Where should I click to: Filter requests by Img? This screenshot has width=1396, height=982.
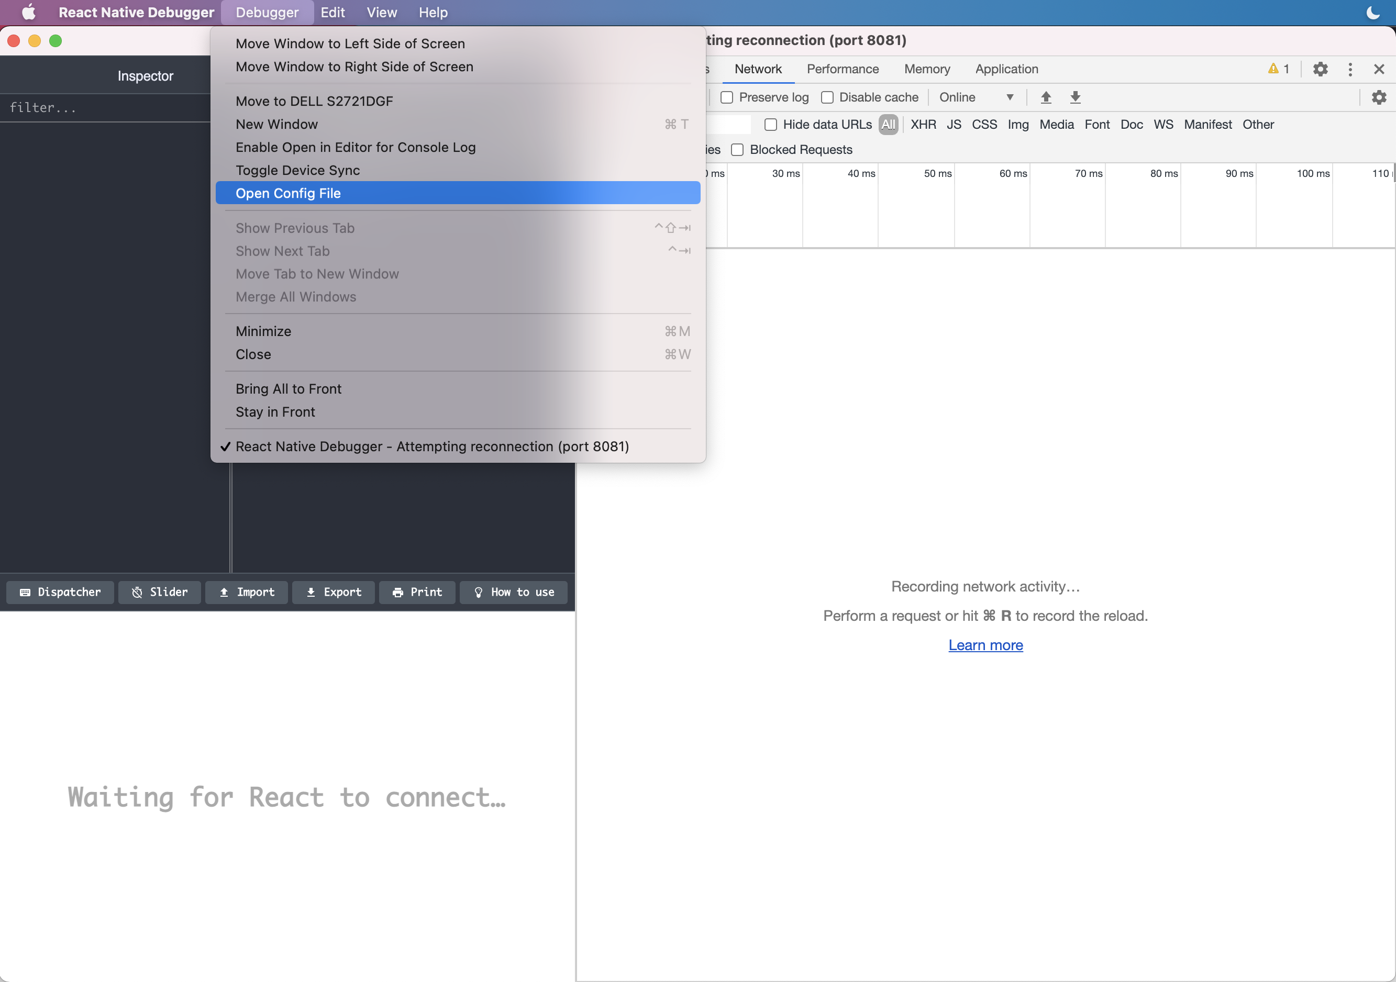[x=1018, y=125]
